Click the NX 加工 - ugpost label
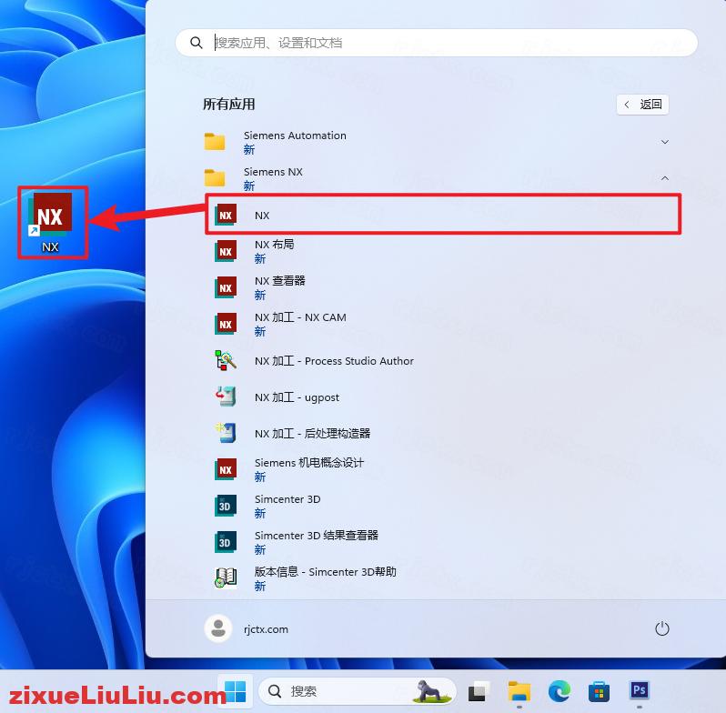The width and height of the screenshot is (726, 713). pyautogui.click(x=297, y=397)
